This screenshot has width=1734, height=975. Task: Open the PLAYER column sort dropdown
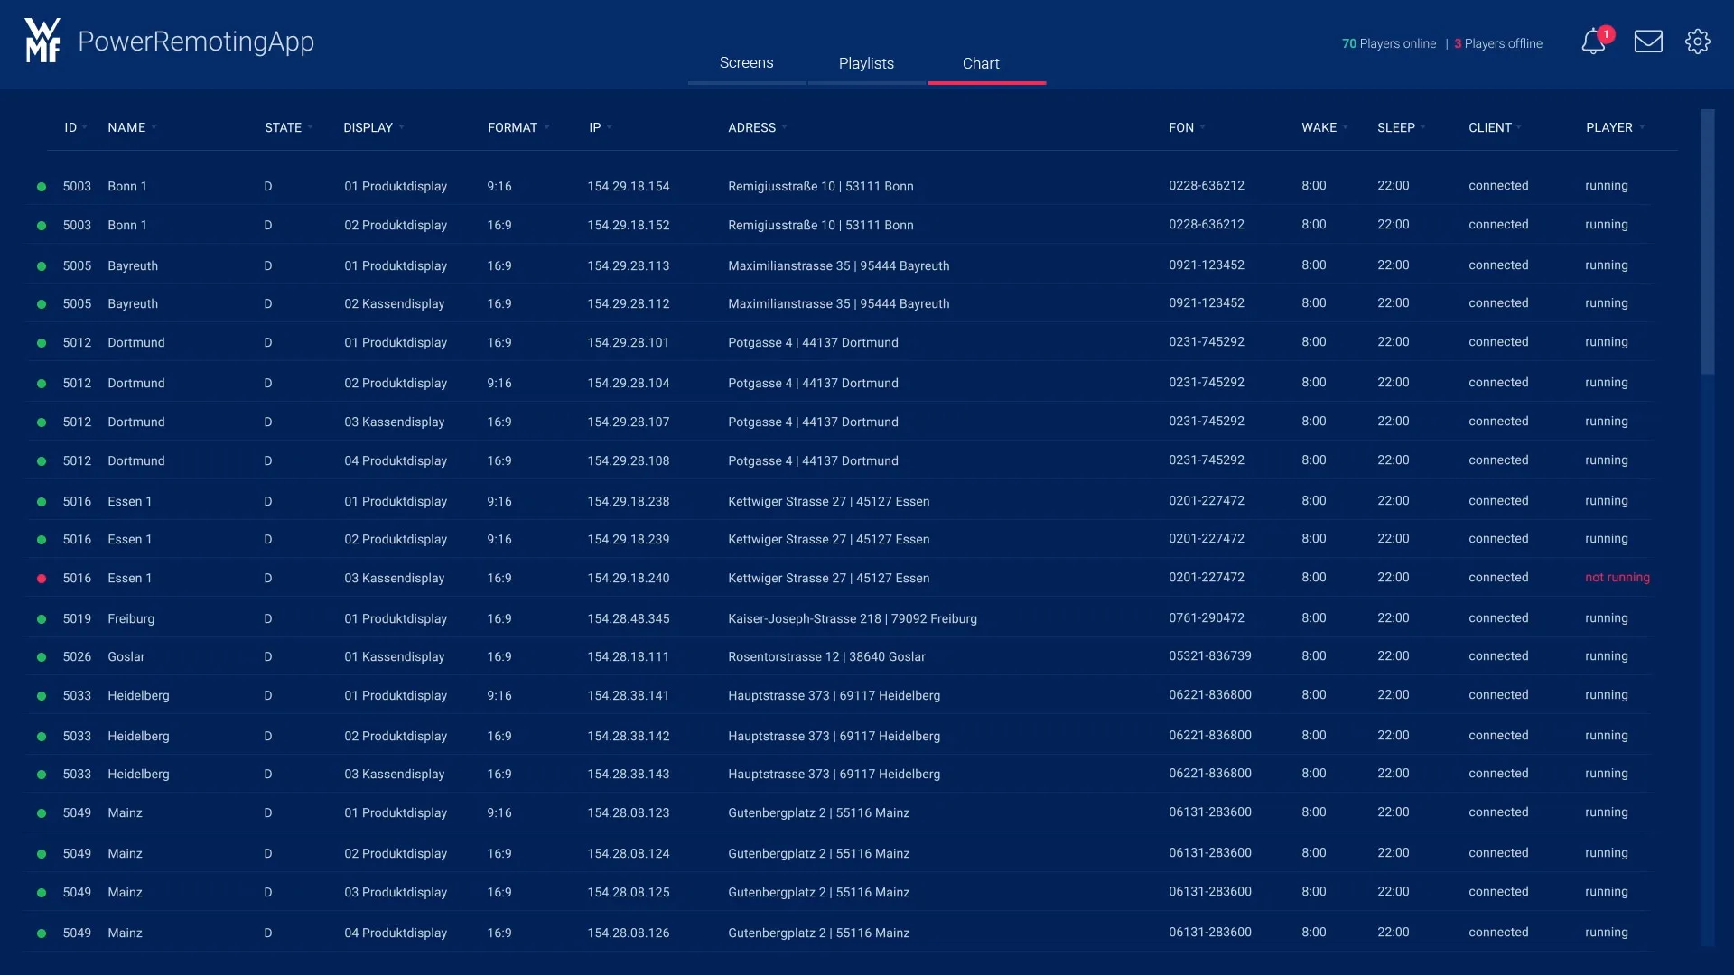pyautogui.click(x=1642, y=127)
